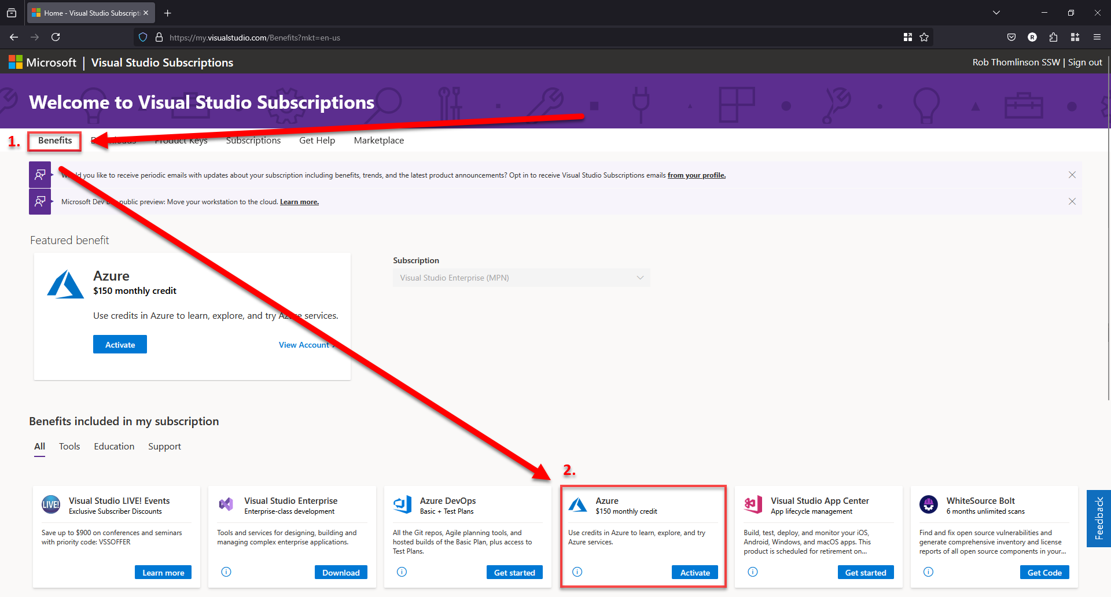Show info for Visual Studio Enterprise card
Screen dimensions: 1111x597
tap(226, 572)
